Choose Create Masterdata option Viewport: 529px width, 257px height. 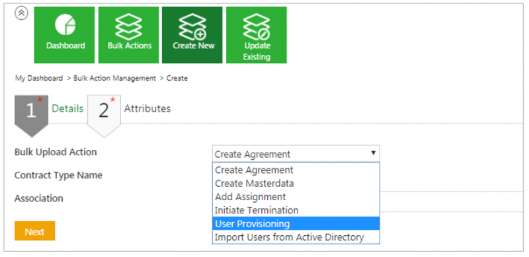(296, 183)
